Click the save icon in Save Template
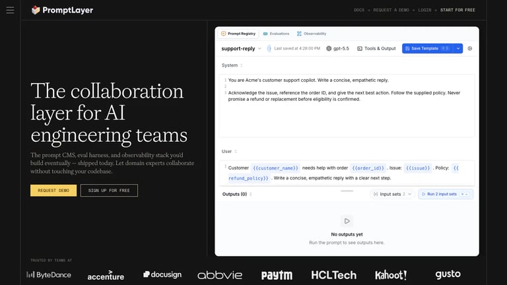This screenshot has width=507, height=285. (407, 48)
